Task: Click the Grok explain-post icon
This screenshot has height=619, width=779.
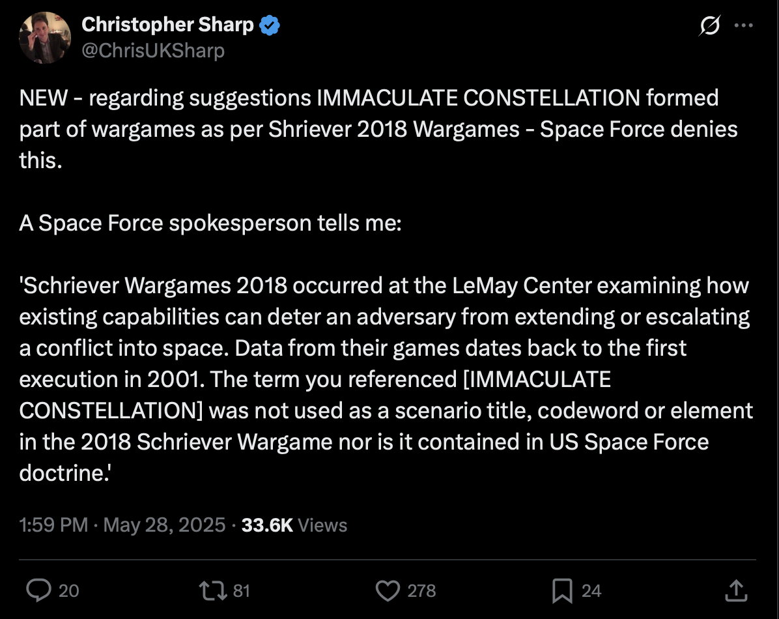Action: [x=709, y=25]
